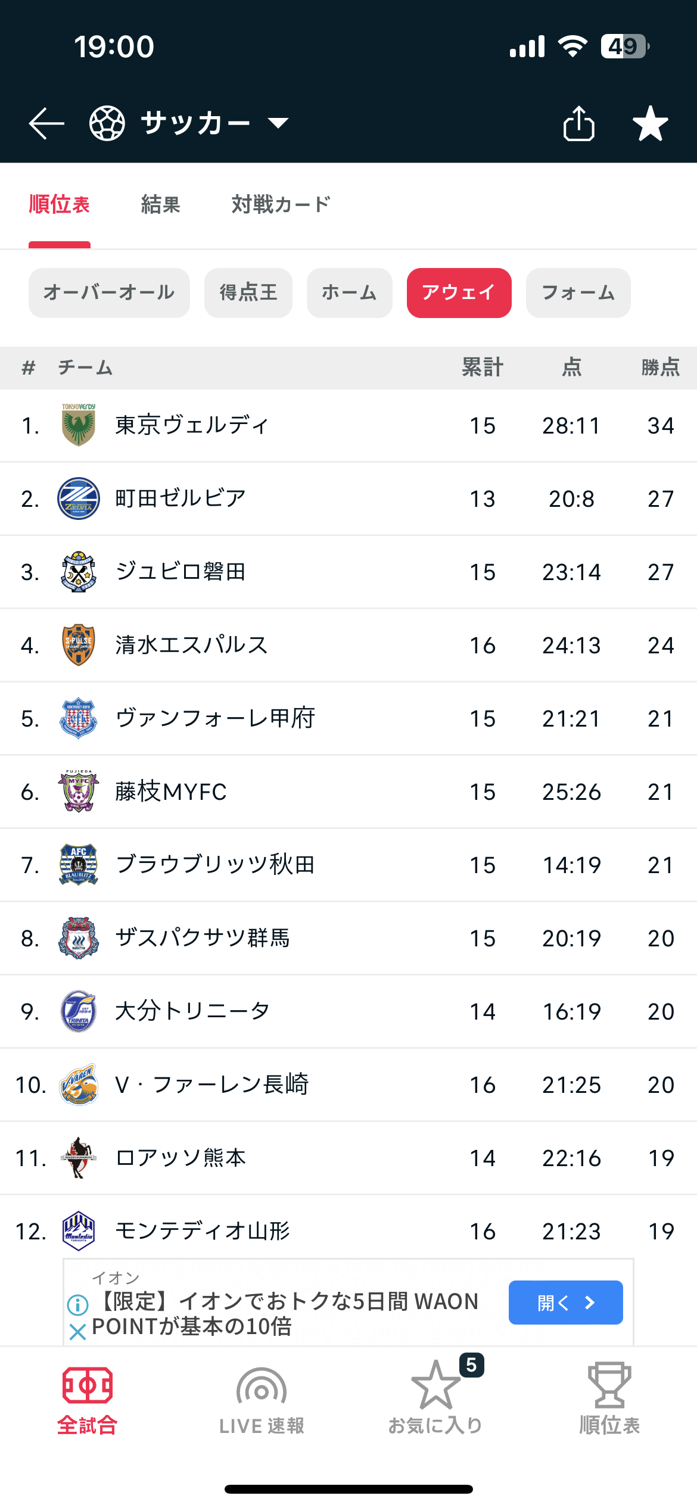Expand the サッカー sport dropdown arrow
697x1508 pixels.
(x=278, y=123)
